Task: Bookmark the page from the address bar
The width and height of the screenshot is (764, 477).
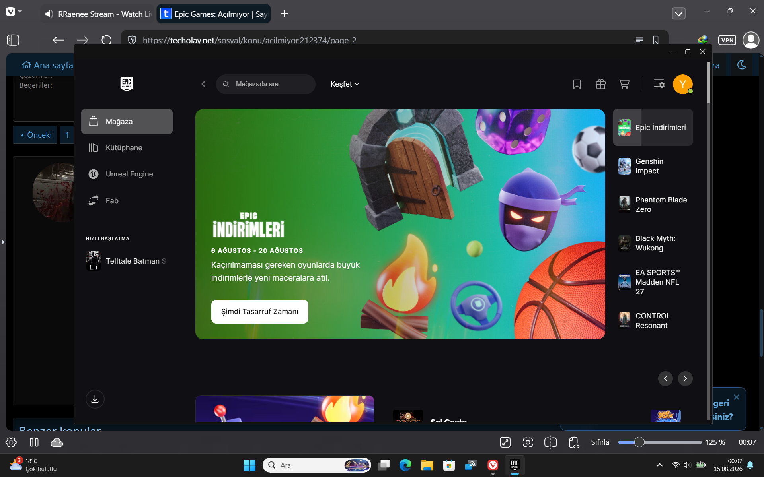Action: click(x=656, y=40)
